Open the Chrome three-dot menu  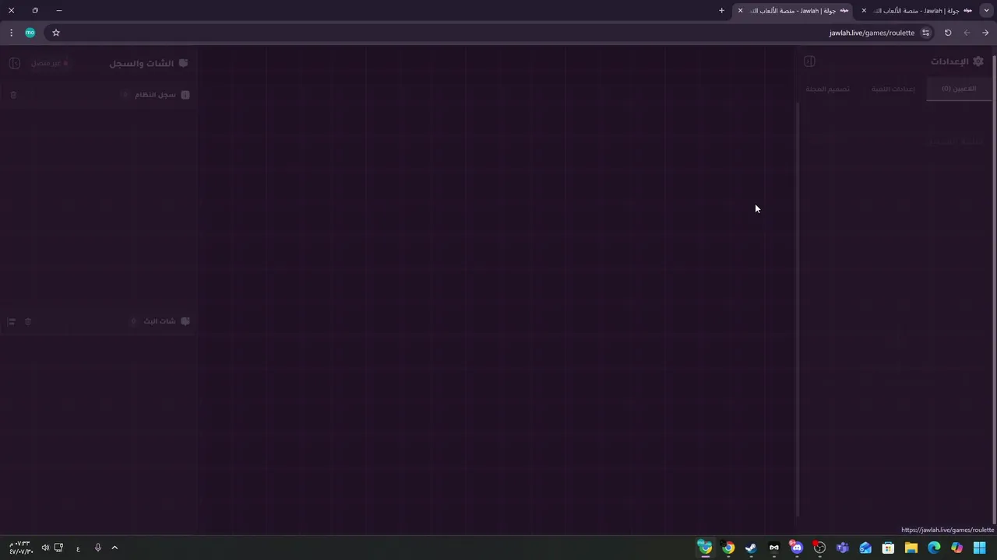(11, 33)
